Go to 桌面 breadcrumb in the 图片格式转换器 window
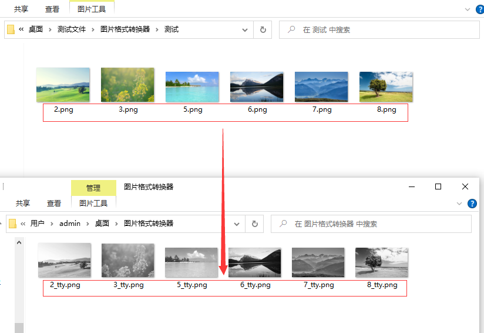 [102, 223]
